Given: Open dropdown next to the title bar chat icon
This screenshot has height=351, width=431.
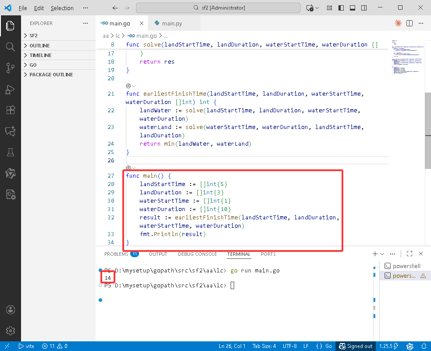Looking at the screenshot, I should (317, 8).
